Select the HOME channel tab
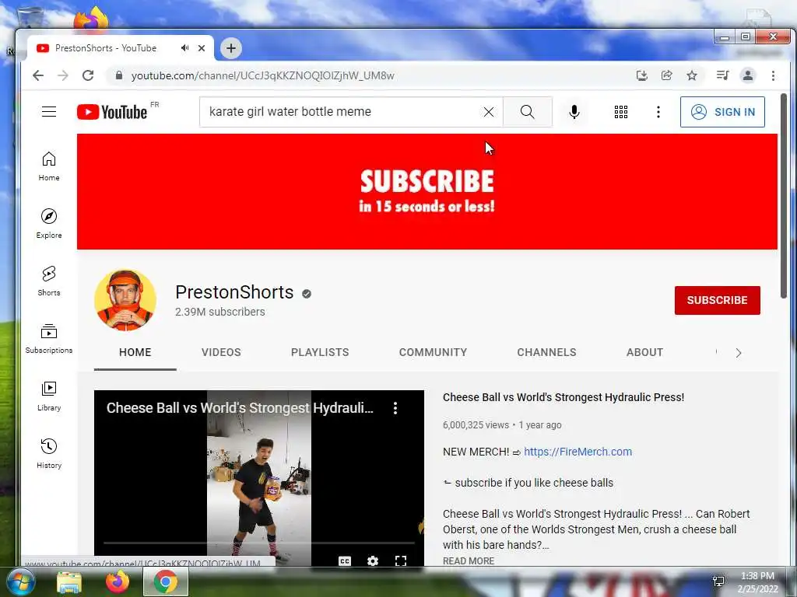 135,352
